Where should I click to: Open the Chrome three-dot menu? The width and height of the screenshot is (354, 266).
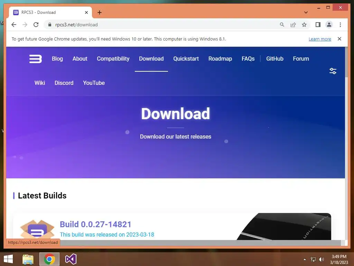point(340,25)
